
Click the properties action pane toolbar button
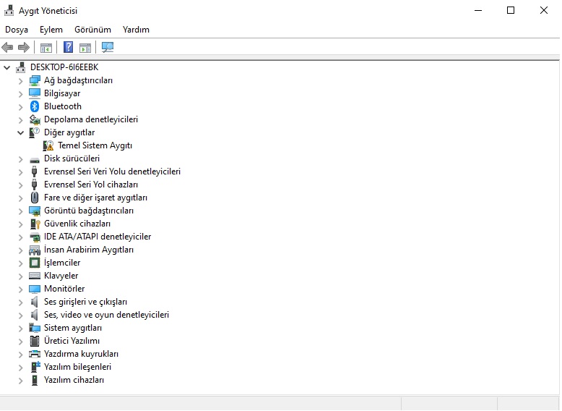85,47
